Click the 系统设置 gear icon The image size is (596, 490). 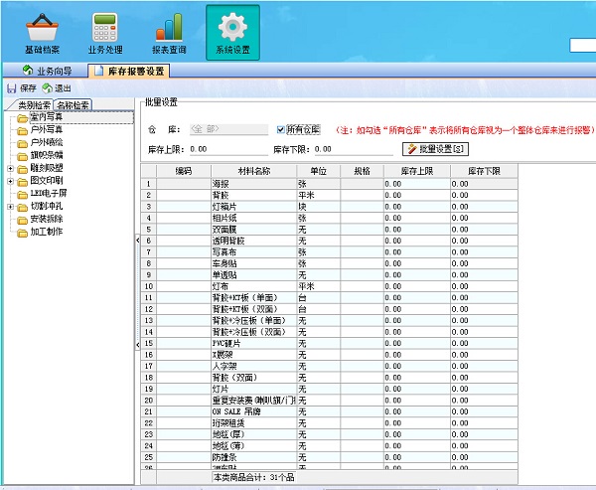click(232, 26)
